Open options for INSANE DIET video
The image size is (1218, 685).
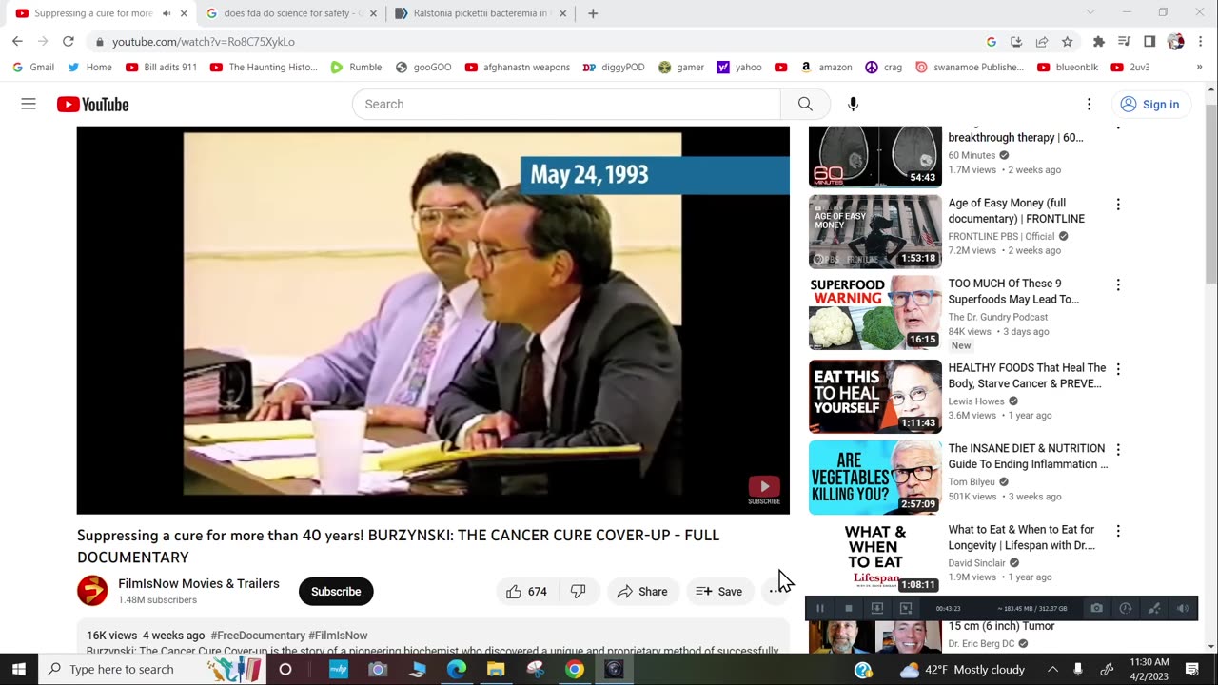tap(1118, 450)
